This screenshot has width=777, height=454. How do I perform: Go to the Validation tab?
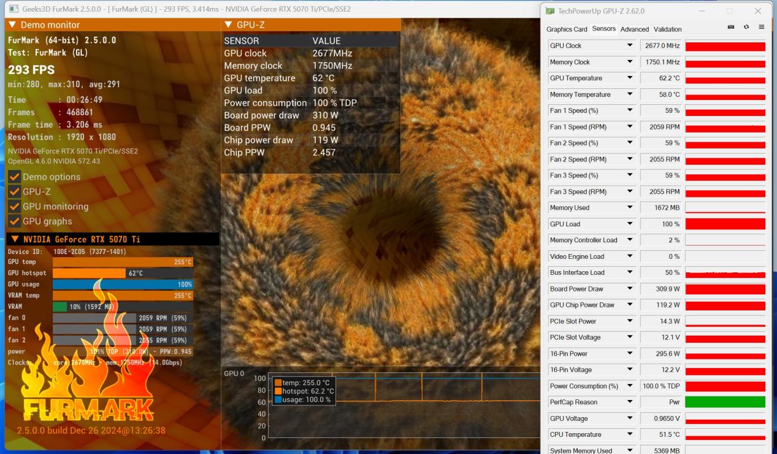point(667,29)
